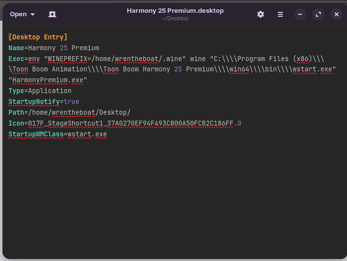Click the Open button in header bar
The width and height of the screenshot is (347, 261).
[x=18, y=14]
